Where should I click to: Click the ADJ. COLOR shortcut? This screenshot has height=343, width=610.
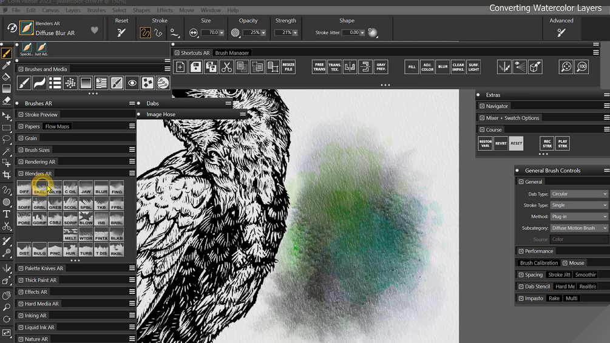[427, 67]
